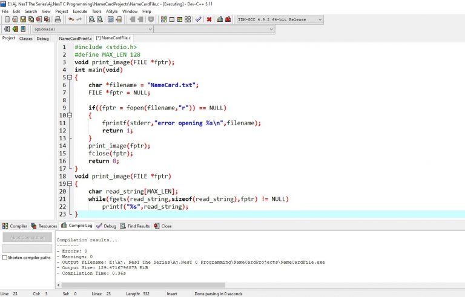Click the Print toolbar icon
Image resolution: width=465 pixels, height=297 pixels.
58,19
